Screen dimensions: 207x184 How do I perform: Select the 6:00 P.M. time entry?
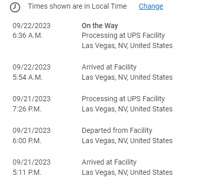click(27, 141)
